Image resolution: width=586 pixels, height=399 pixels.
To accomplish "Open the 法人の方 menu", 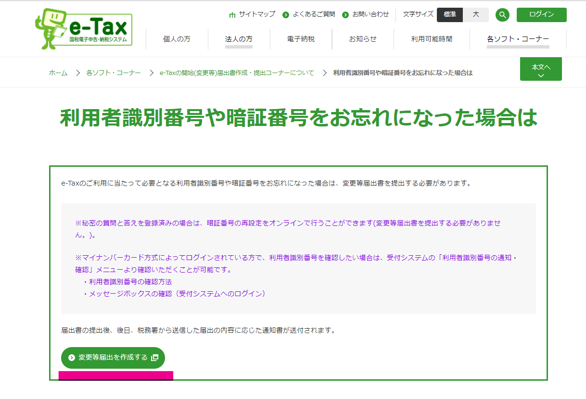I will 239,39.
